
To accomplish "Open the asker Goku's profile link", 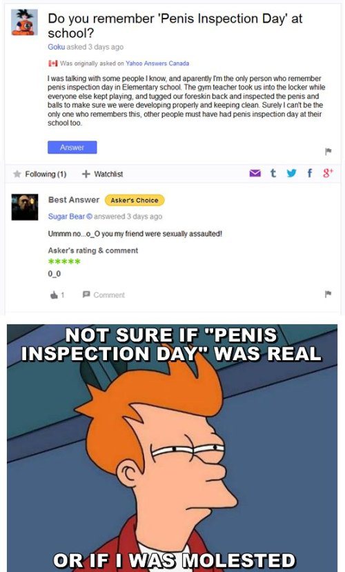I will (56, 47).
